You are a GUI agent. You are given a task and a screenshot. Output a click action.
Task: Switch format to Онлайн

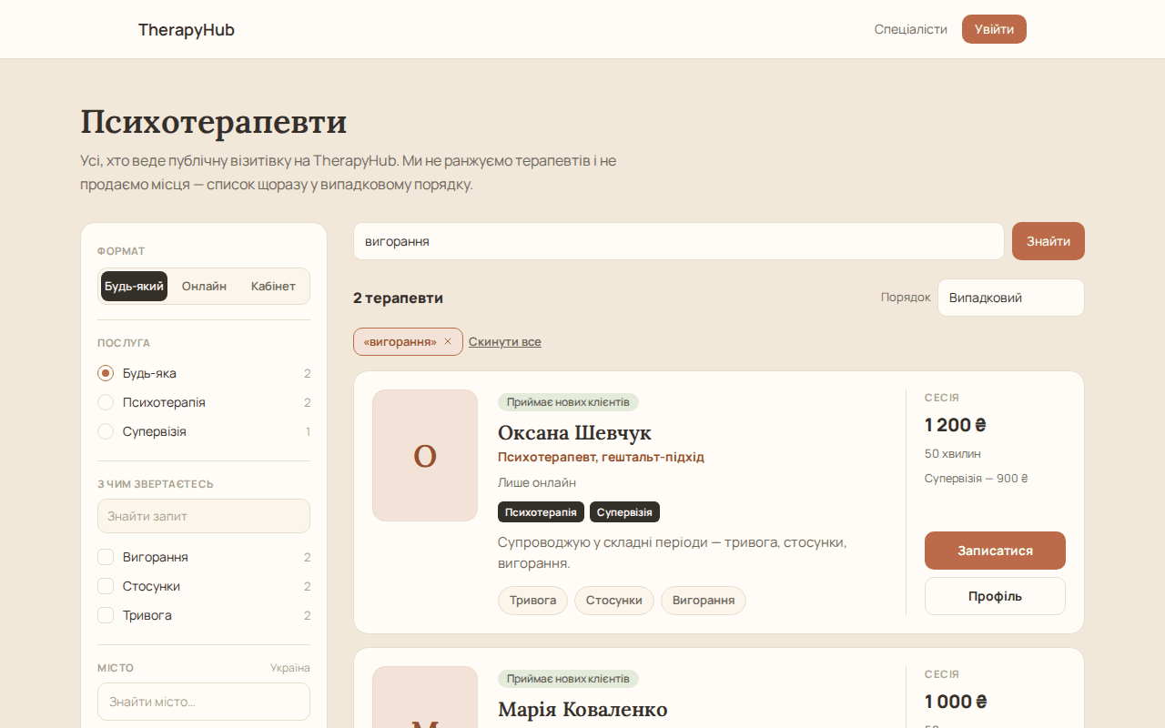point(204,286)
